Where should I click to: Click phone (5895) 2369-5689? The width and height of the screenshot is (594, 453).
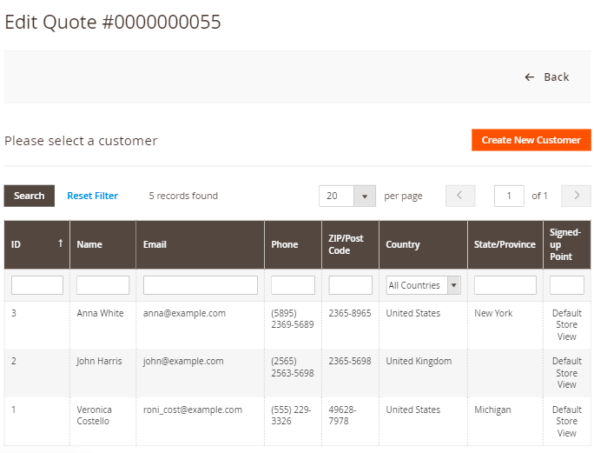point(293,319)
